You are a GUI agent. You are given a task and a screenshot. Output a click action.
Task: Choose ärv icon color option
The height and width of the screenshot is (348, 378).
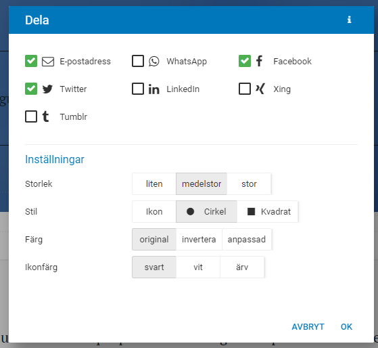coord(242,267)
